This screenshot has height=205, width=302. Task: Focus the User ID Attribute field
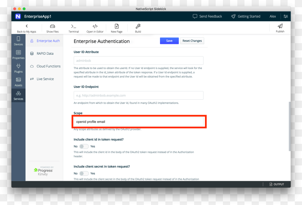click(138, 60)
